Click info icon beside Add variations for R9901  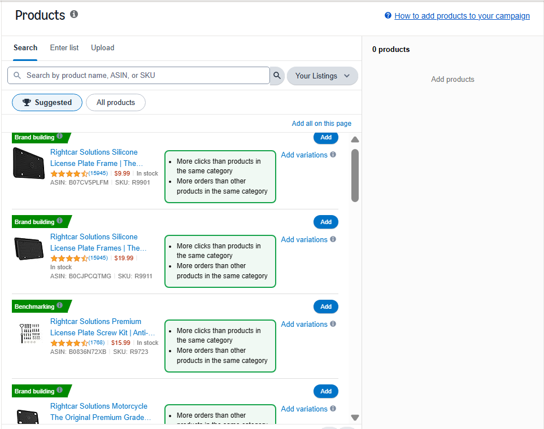(333, 155)
